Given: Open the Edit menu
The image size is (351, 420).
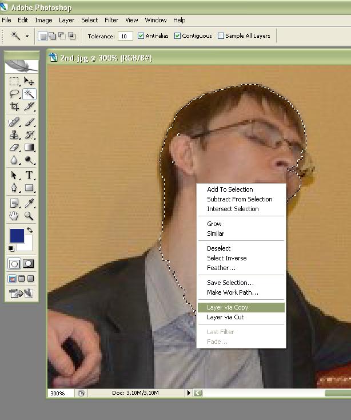Looking at the screenshot, I should [x=23, y=20].
